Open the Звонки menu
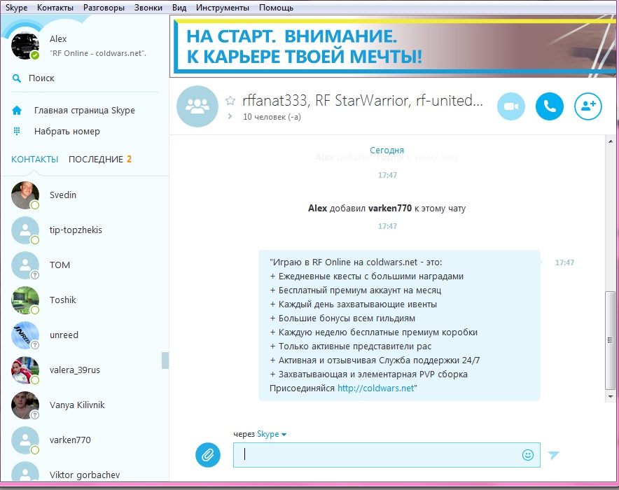 (148, 8)
